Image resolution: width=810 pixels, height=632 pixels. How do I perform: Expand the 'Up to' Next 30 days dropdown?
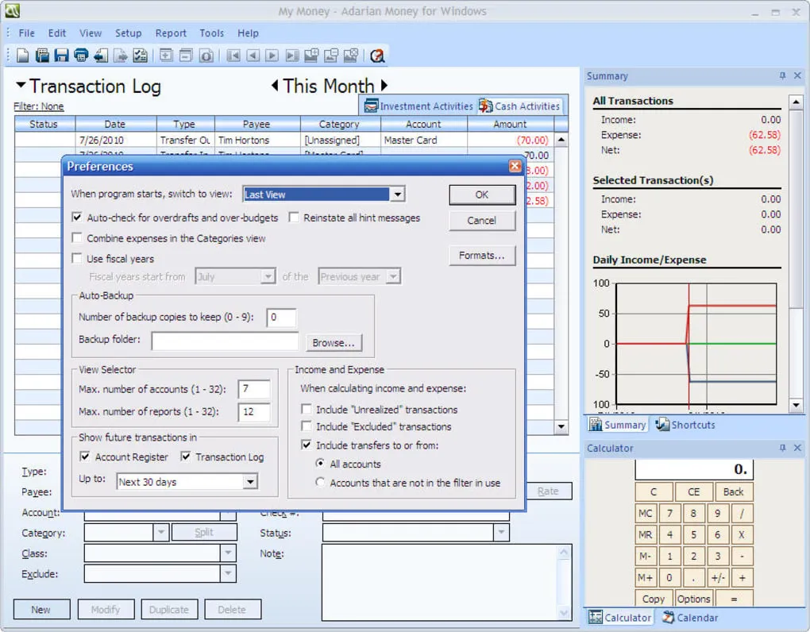tap(250, 482)
